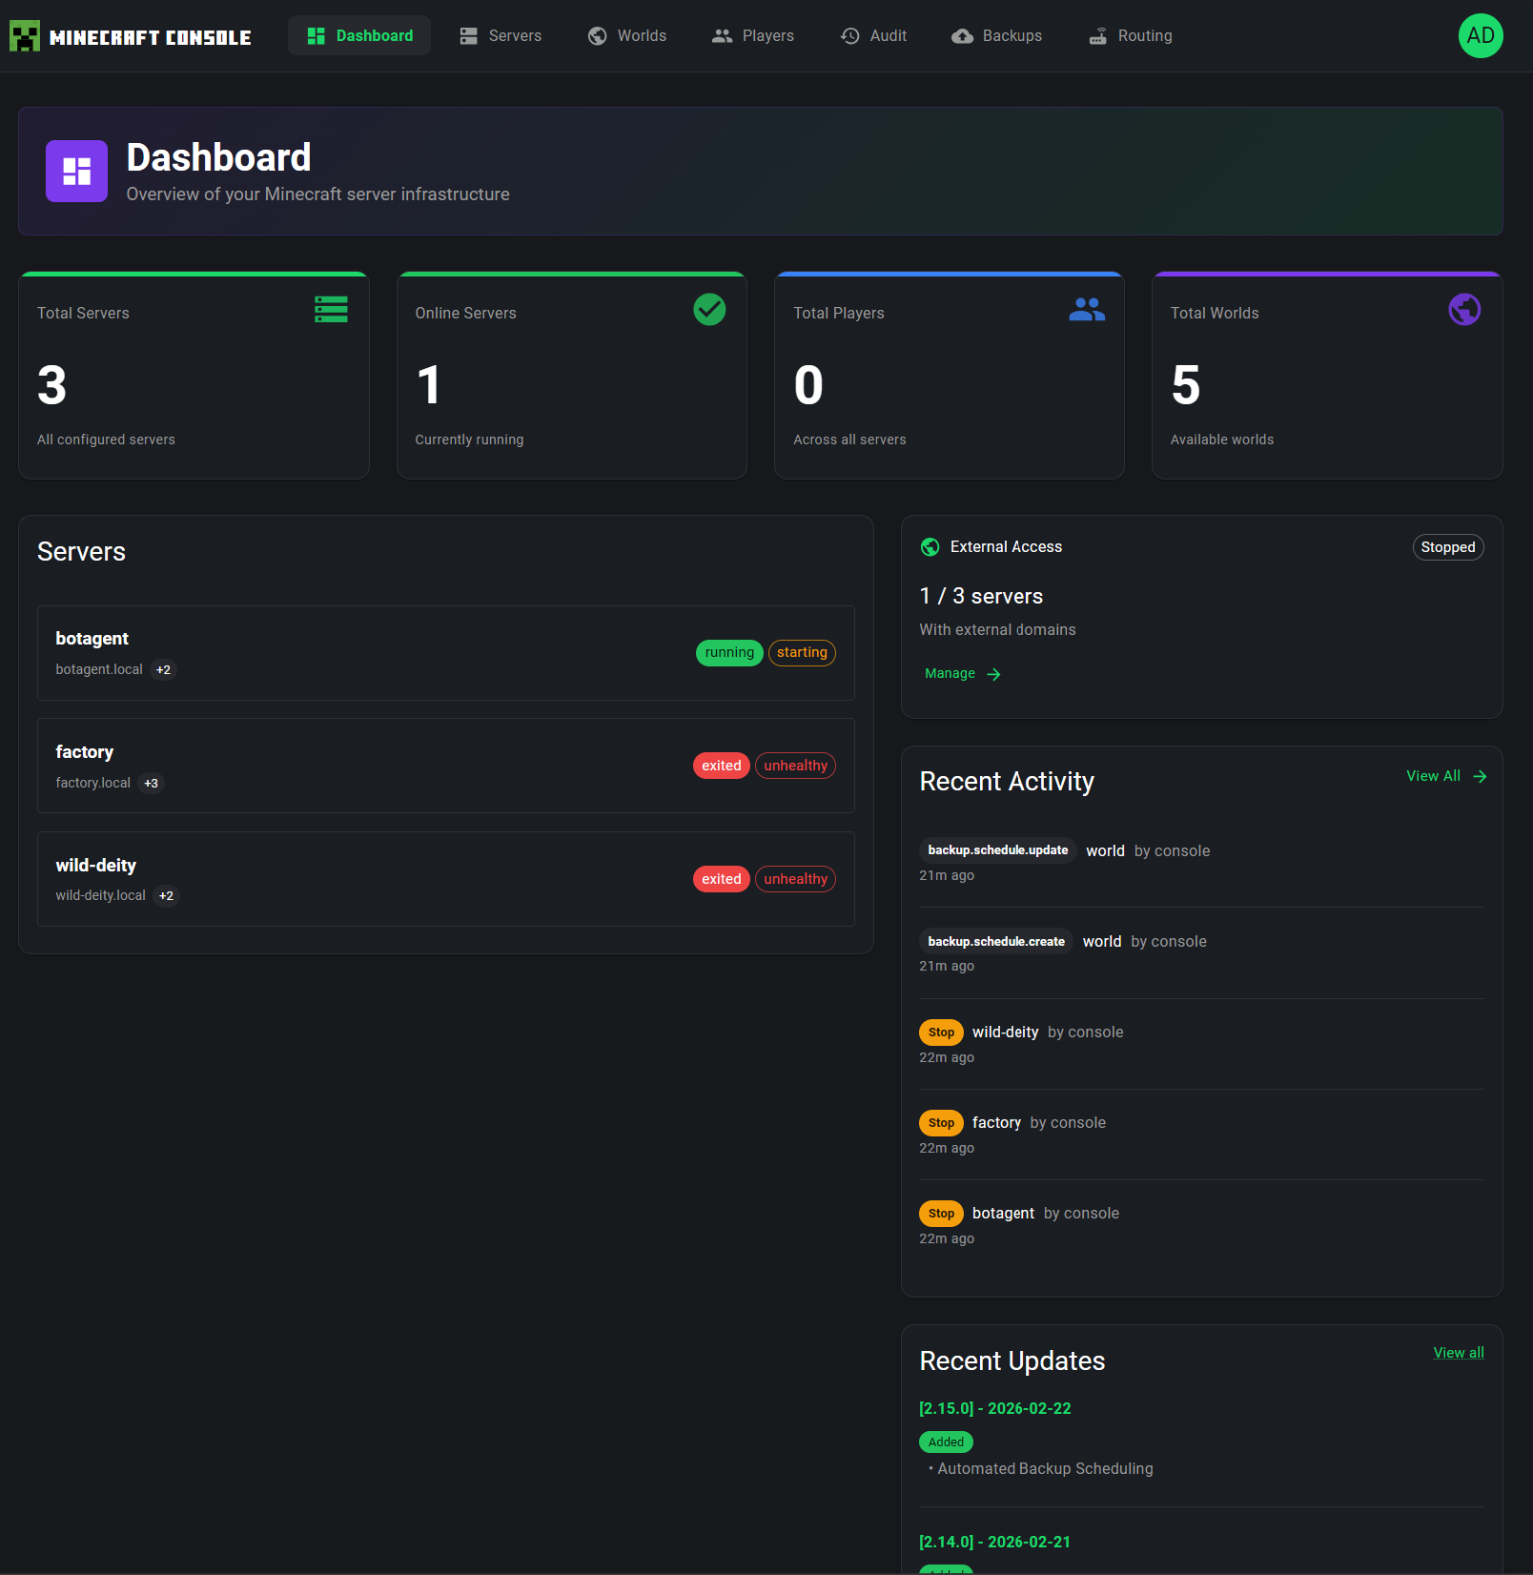Screen dimensions: 1533x1575
Task: Click the wild-deity.local domain text
Action: (x=100, y=896)
